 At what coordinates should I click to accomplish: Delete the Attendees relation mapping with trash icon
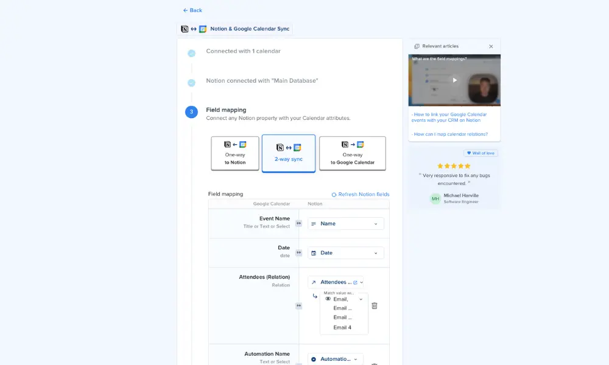375,305
